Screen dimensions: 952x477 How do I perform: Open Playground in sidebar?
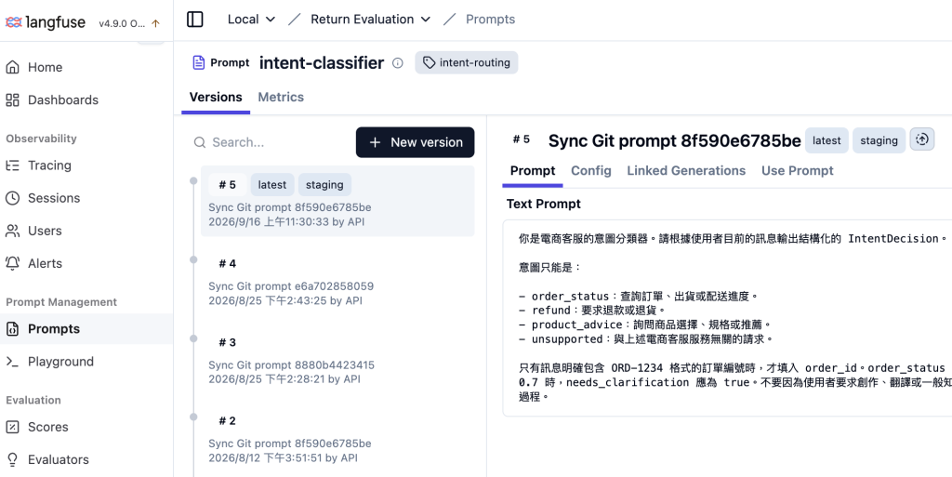86,362
